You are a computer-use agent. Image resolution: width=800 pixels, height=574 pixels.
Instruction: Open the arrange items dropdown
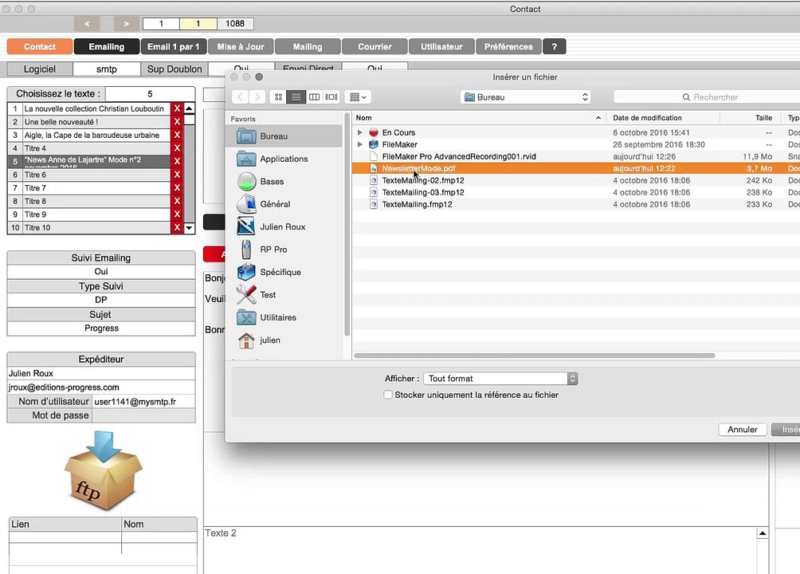pos(358,97)
